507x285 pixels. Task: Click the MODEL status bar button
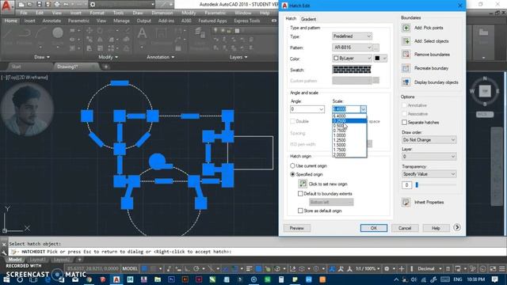(x=130, y=269)
